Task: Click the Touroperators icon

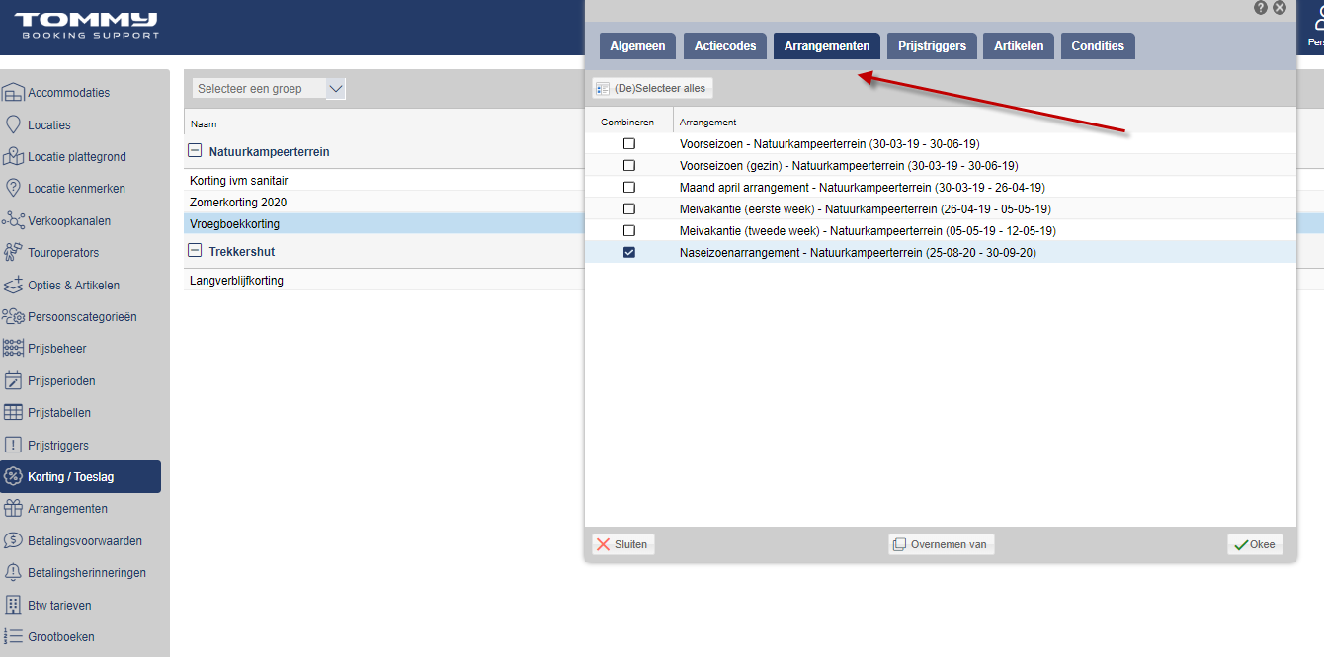Action: pyautogui.click(x=13, y=253)
